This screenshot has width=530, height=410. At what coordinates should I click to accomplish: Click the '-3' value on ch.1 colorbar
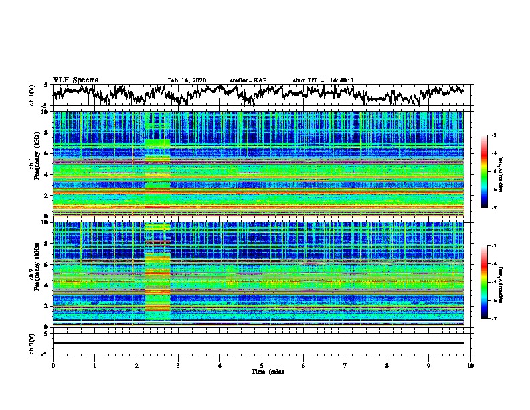(x=494, y=135)
